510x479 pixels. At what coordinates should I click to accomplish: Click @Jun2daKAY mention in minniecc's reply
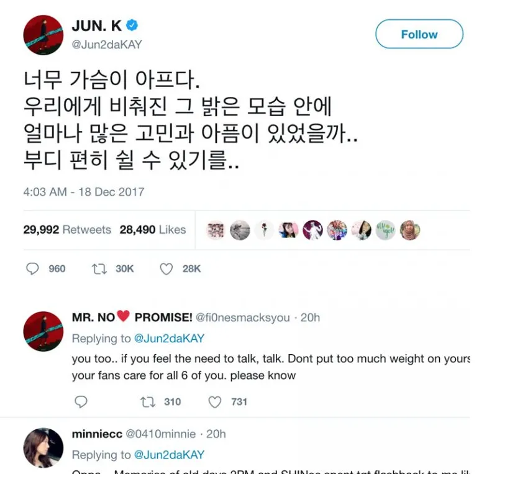(169, 455)
